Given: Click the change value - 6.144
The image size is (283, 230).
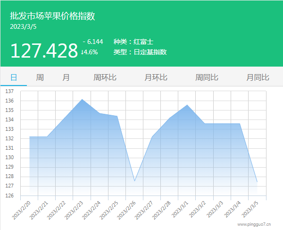Looking at the screenshot, I should coord(93,42).
